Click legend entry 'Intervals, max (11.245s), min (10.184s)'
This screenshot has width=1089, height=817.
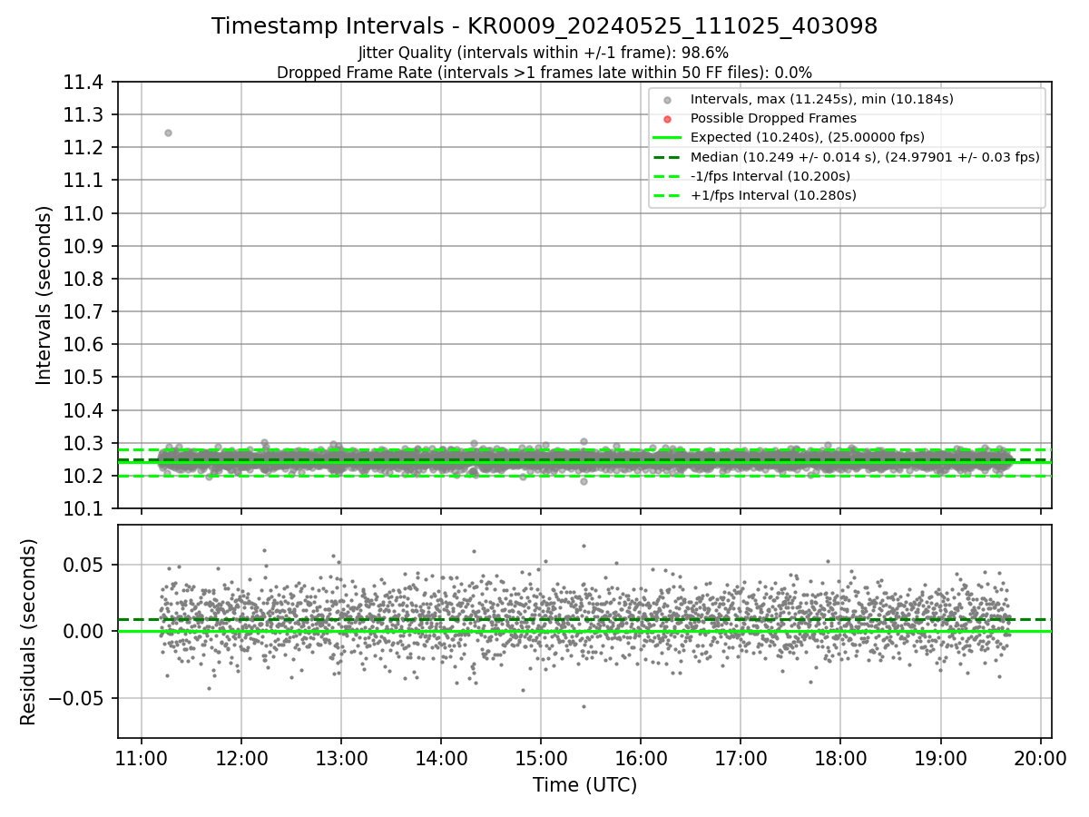822,98
